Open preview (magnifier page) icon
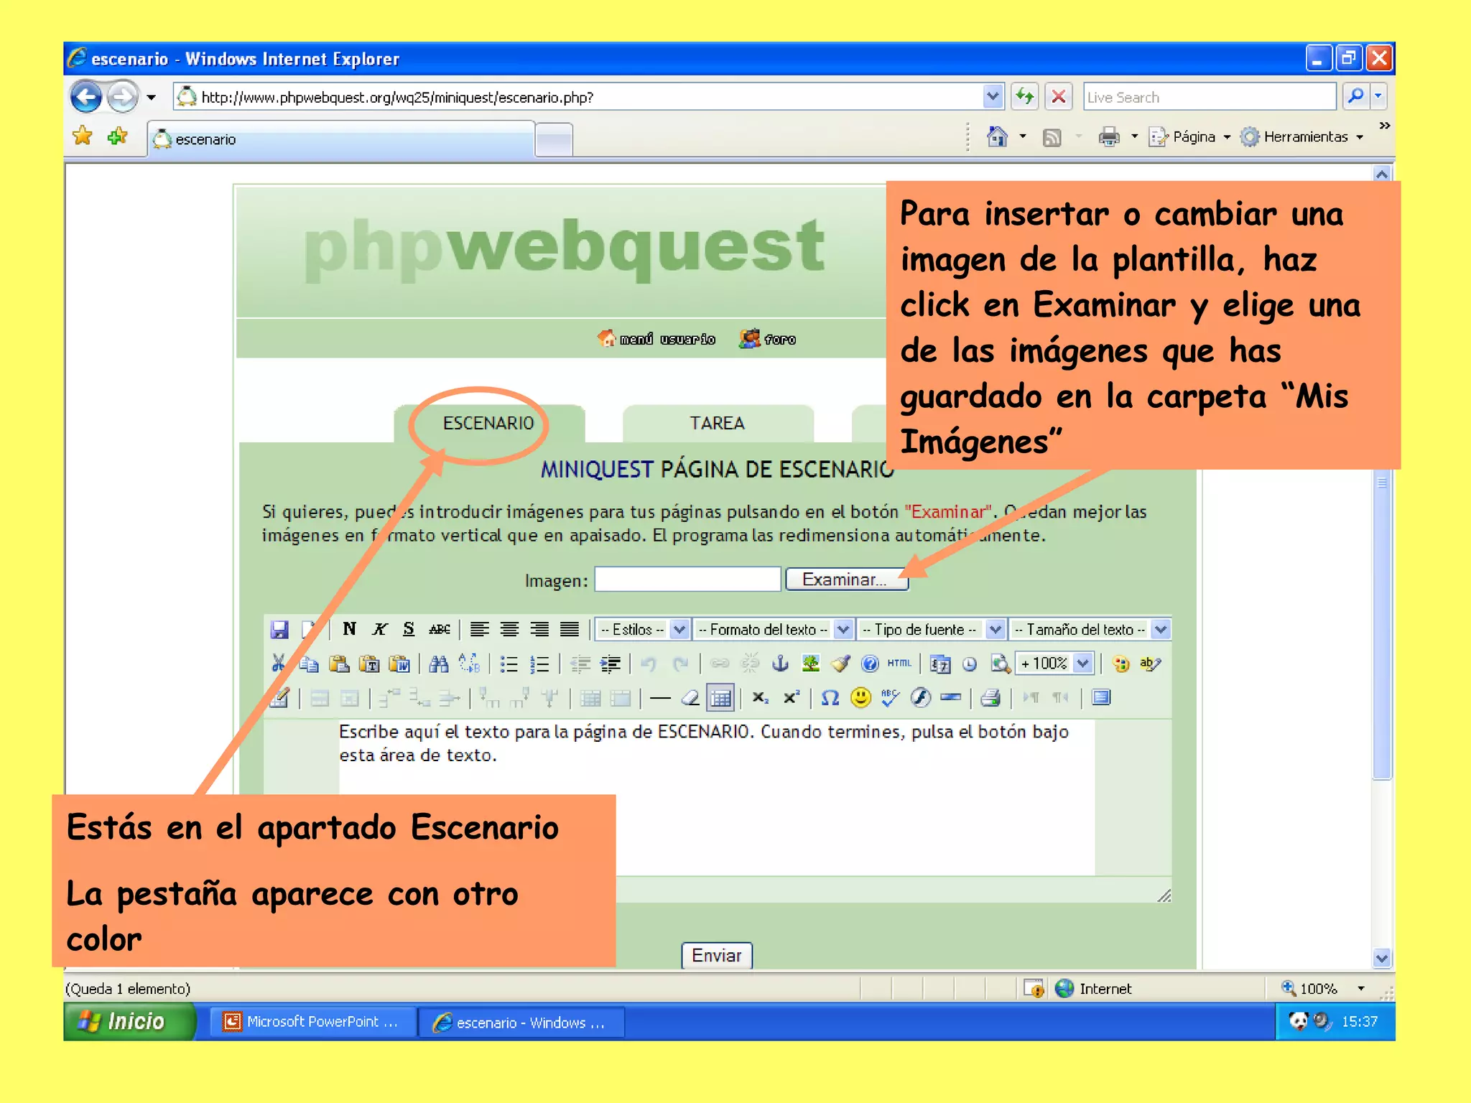1471x1103 pixels. [1000, 664]
